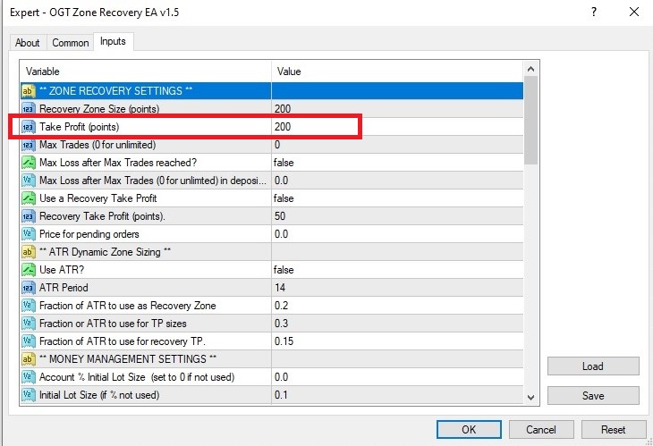653x446 pixels.
Task: Click the OK button
Action: tap(469, 429)
